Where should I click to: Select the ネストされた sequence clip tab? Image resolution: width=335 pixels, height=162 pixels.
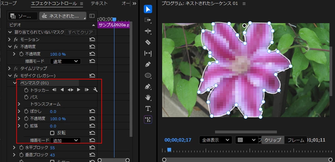pos(63,16)
